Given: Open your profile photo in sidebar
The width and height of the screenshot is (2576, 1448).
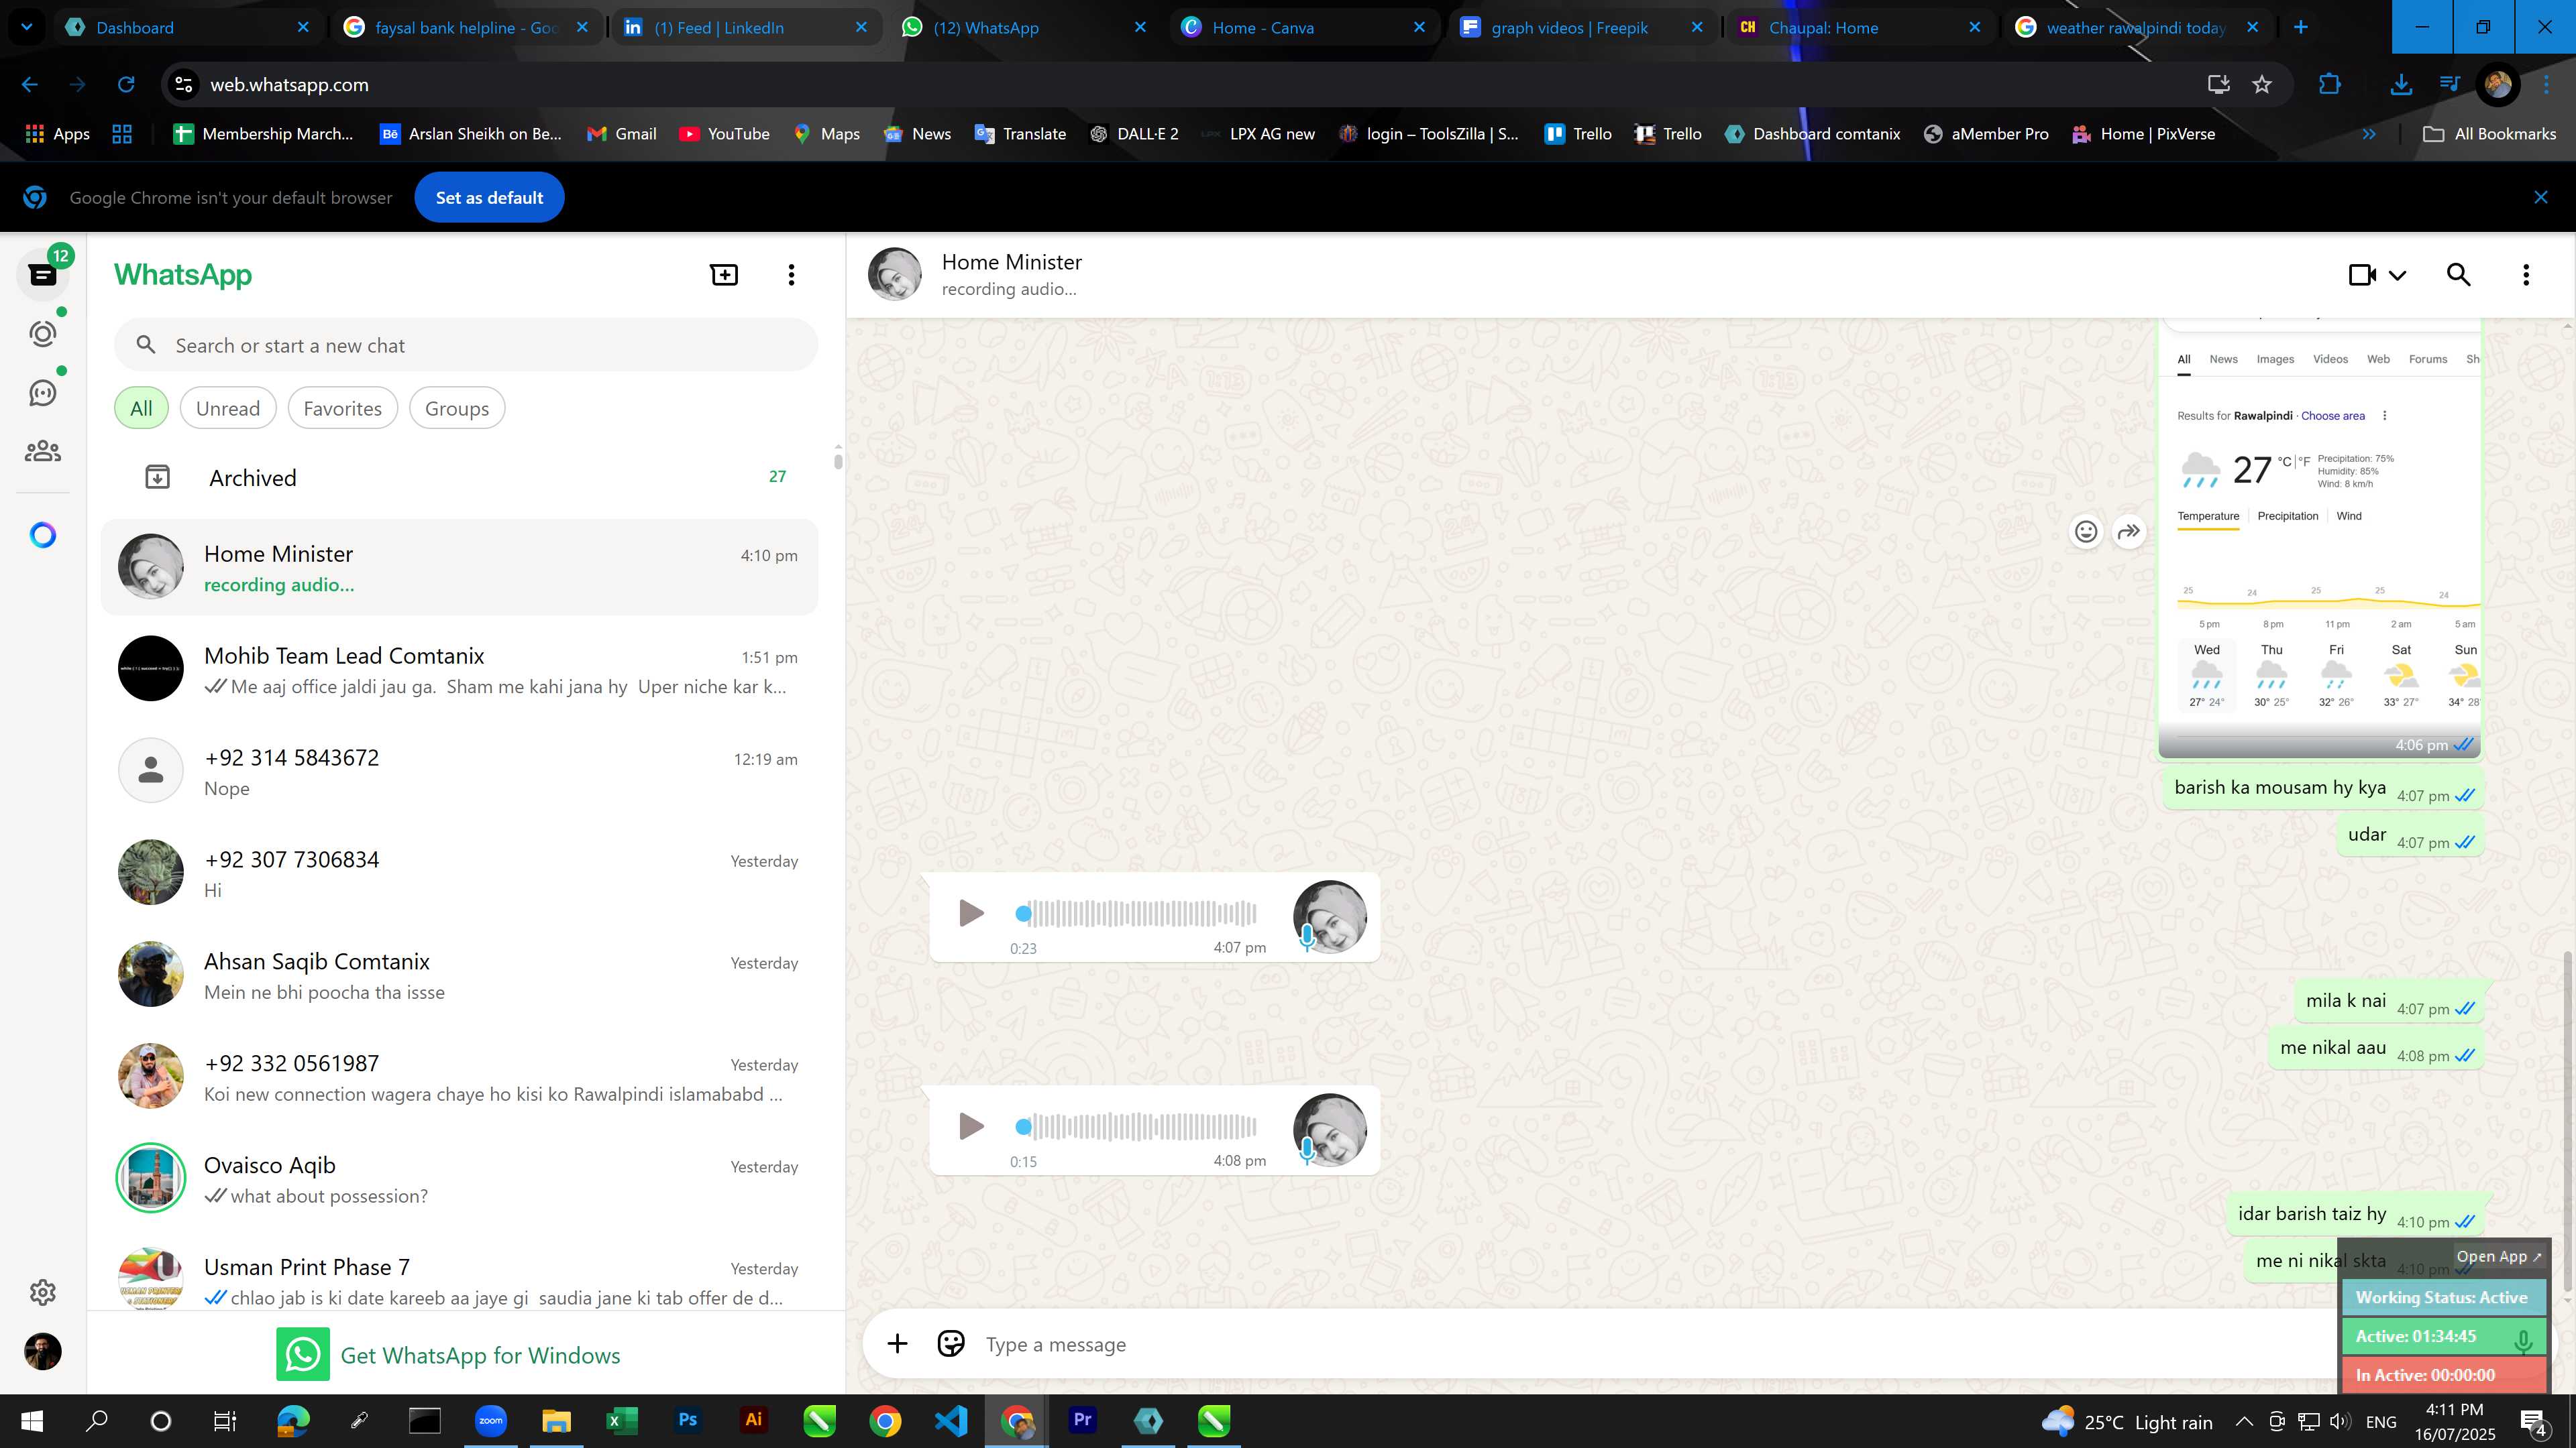Looking at the screenshot, I should tap(43, 1351).
